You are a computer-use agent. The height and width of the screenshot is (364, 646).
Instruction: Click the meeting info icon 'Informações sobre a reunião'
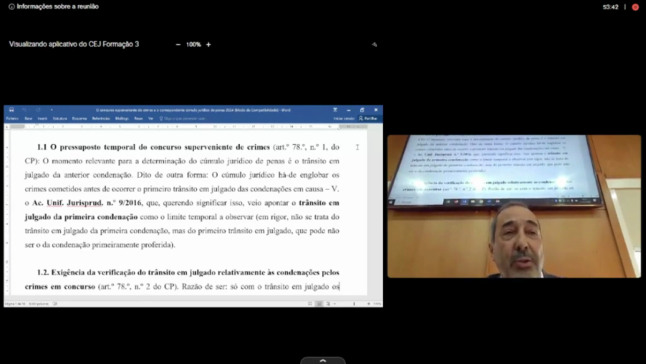pos(12,7)
